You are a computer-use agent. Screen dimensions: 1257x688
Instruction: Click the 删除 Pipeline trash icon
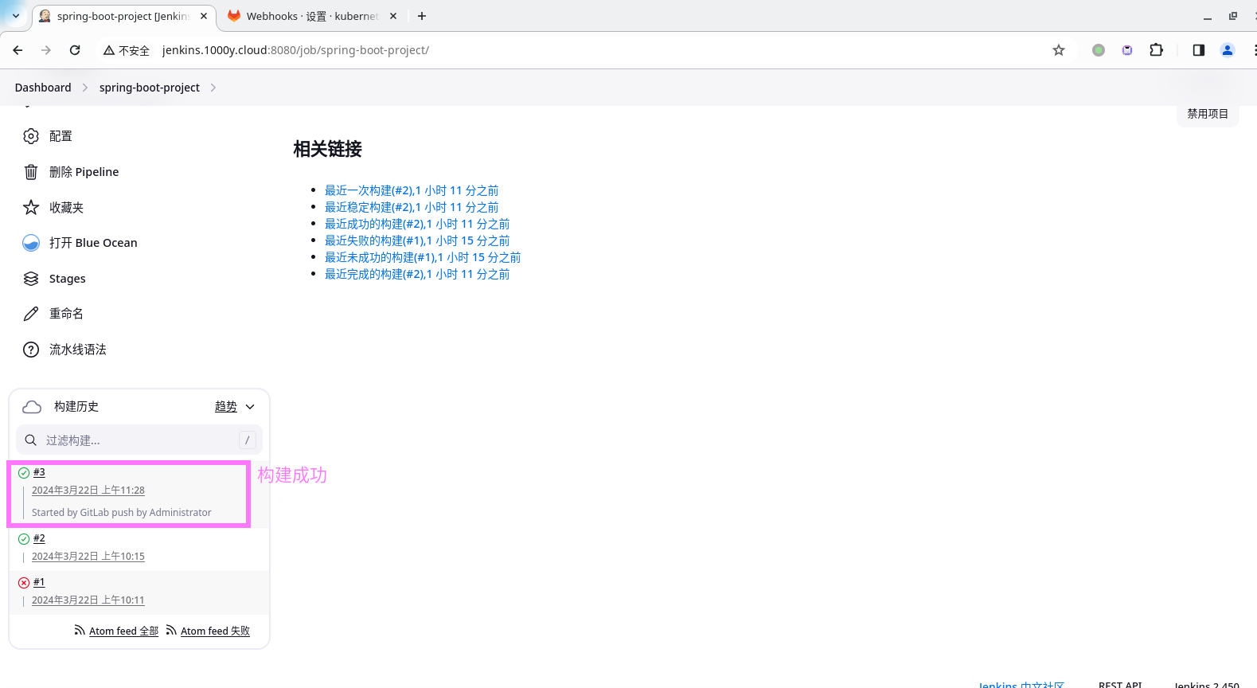click(x=31, y=172)
